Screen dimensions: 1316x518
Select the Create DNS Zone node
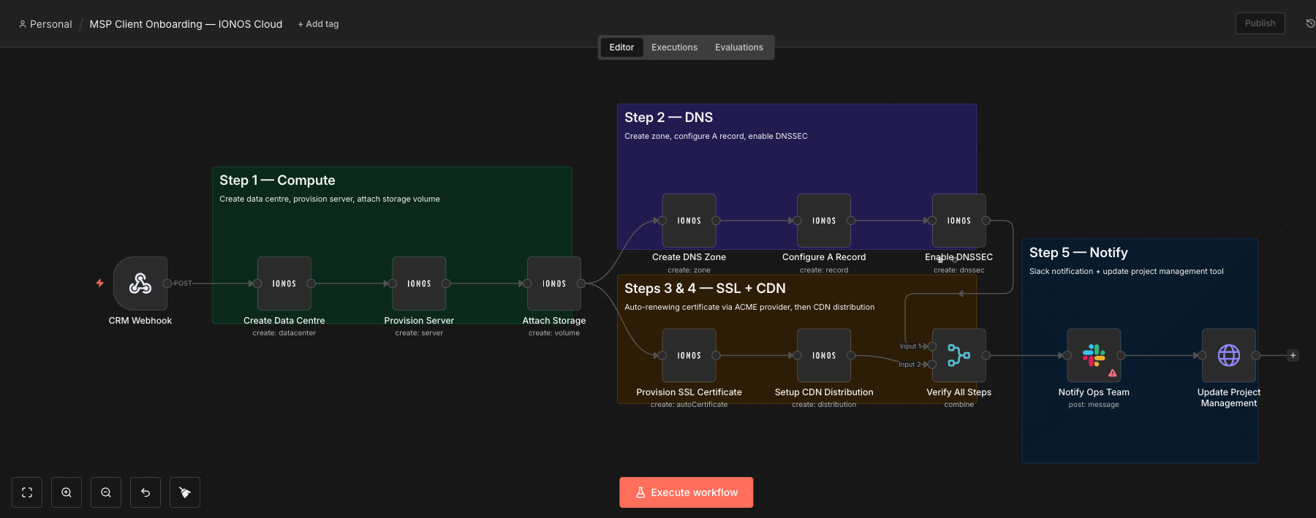[689, 221]
